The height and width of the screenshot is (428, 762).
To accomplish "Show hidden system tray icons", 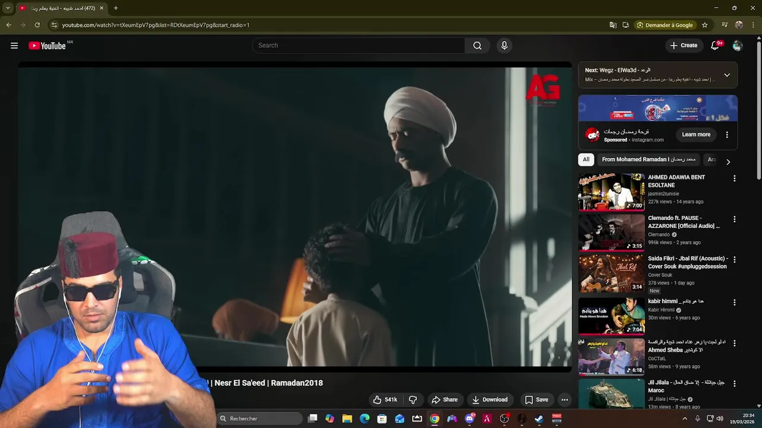I will point(685,418).
